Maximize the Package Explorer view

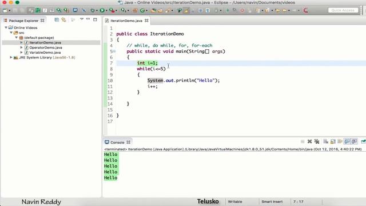pos(95,19)
